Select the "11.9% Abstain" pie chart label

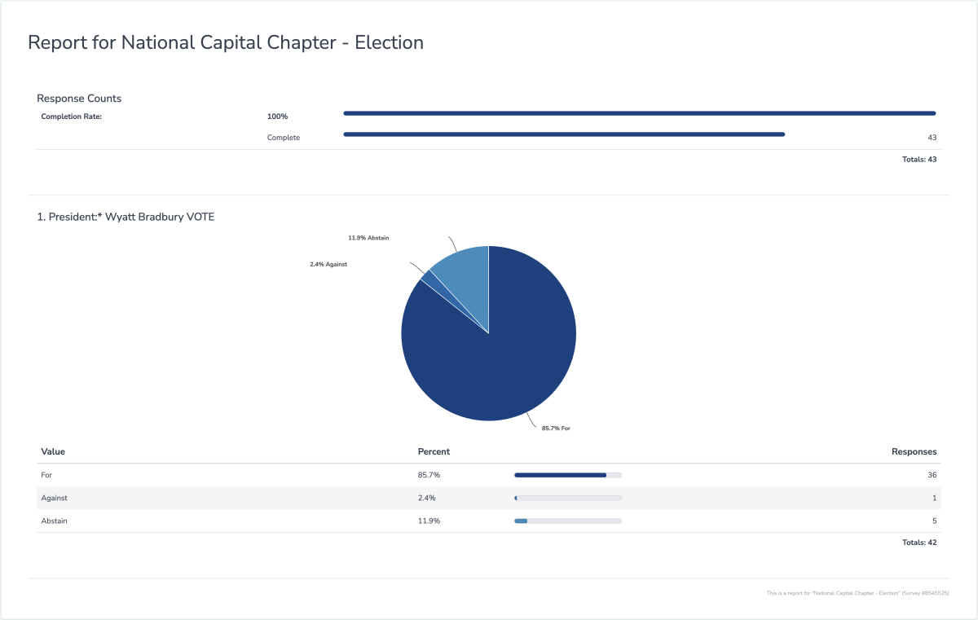point(368,238)
